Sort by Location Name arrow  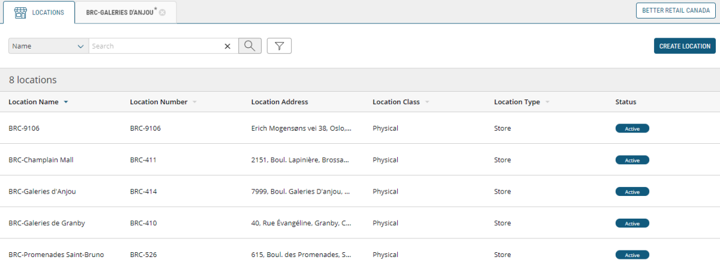pyautogui.click(x=66, y=102)
